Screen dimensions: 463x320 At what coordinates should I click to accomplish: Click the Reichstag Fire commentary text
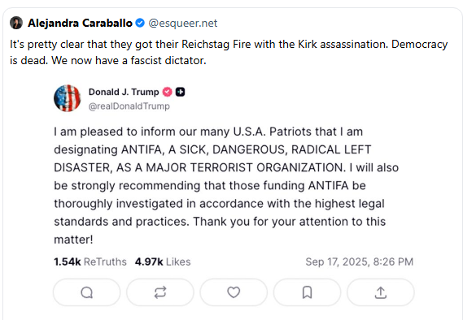click(229, 52)
